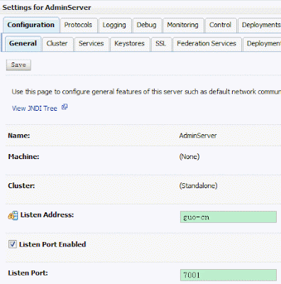Switch to top-level Deployments tab
The height and width of the screenshot is (284, 281).
(x=260, y=25)
